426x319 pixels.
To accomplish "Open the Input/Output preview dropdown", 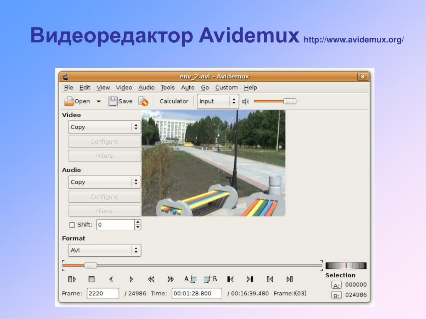I will click(x=218, y=101).
